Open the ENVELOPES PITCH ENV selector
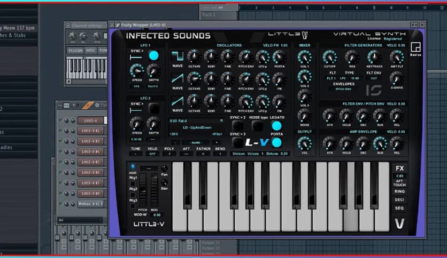 tap(343, 89)
